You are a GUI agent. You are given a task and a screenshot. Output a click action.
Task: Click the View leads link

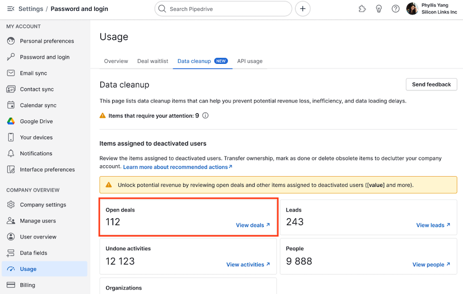click(433, 225)
